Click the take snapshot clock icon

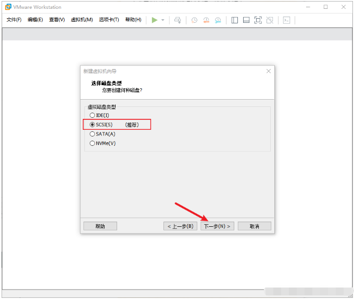coord(194,20)
